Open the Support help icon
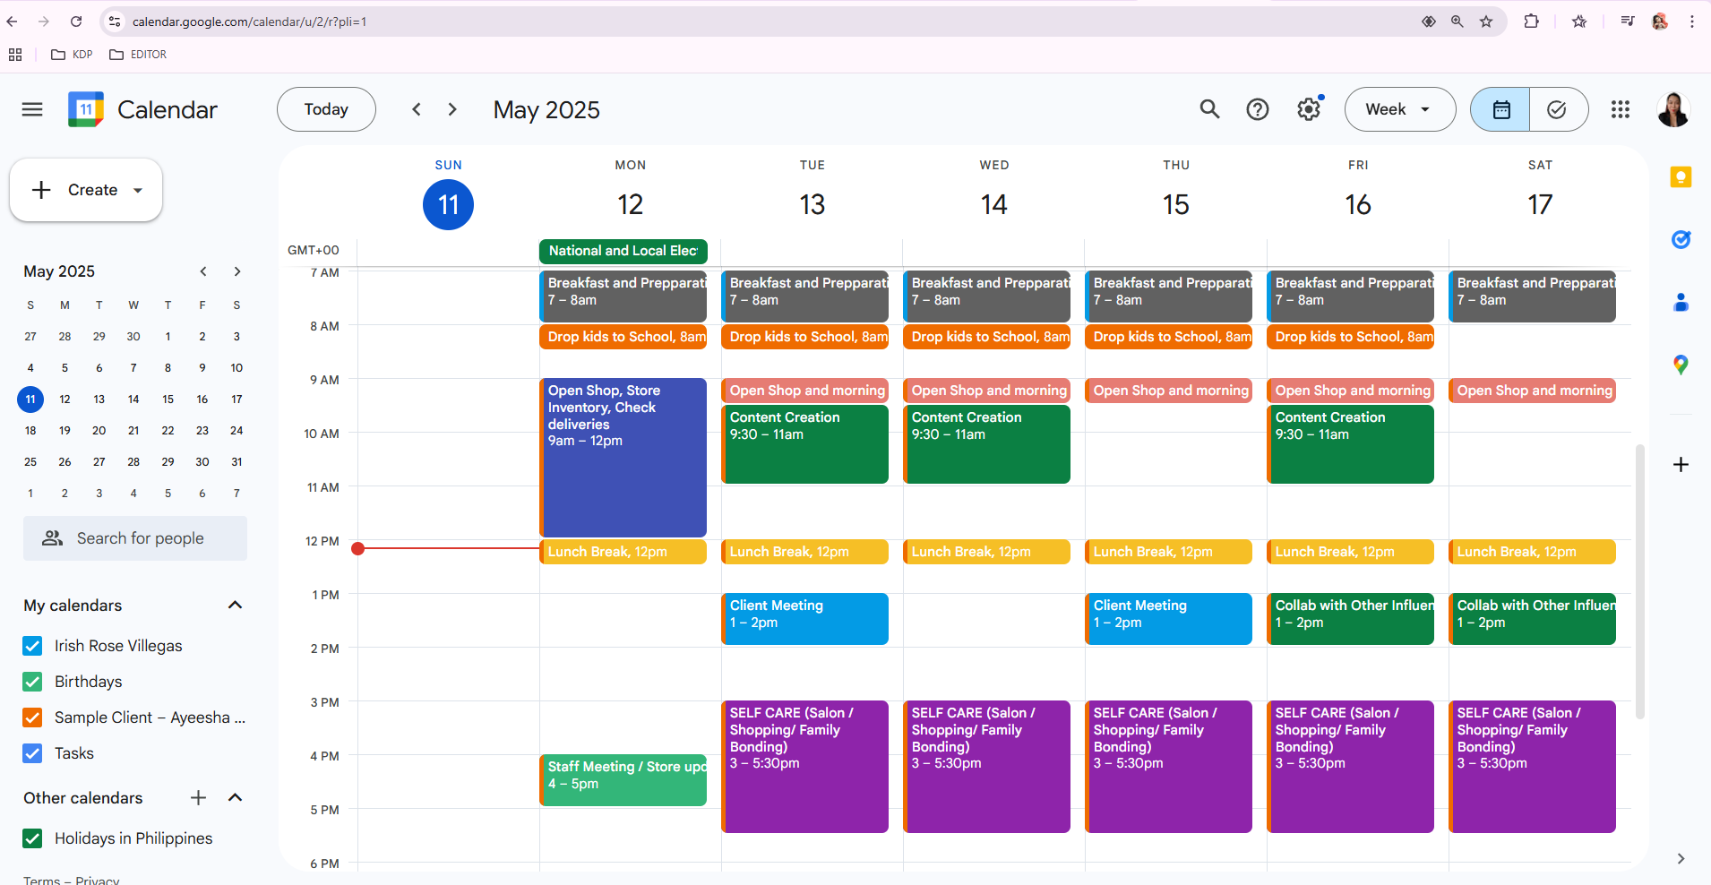The image size is (1711, 885). click(x=1258, y=109)
